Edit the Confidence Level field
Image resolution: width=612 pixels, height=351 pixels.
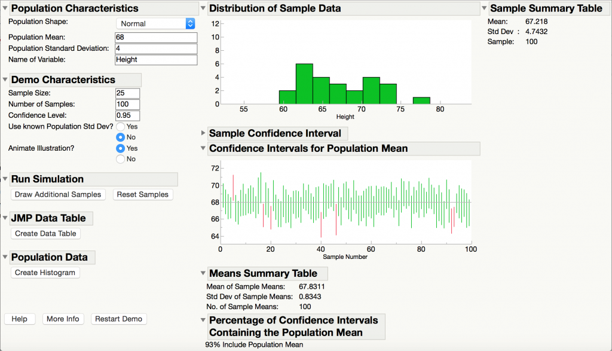coord(127,115)
